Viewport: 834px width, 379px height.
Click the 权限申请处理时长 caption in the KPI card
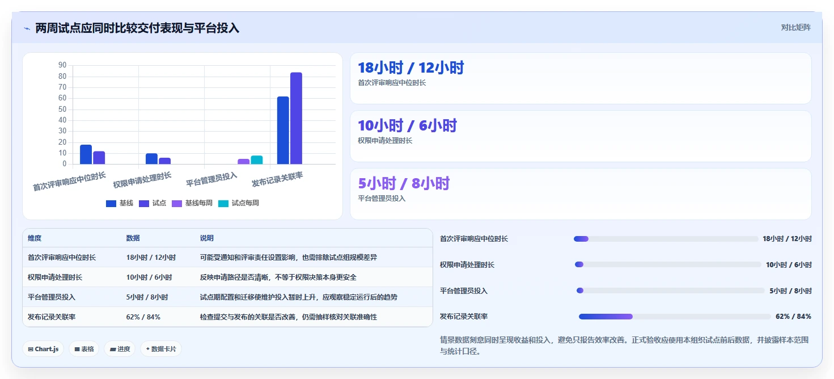click(385, 141)
